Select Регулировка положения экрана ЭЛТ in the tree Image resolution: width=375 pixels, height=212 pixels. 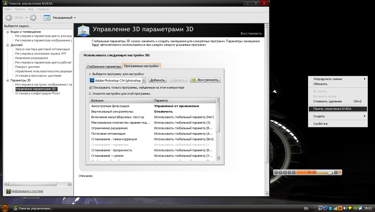pyautogui.click(x=41, y=54)
